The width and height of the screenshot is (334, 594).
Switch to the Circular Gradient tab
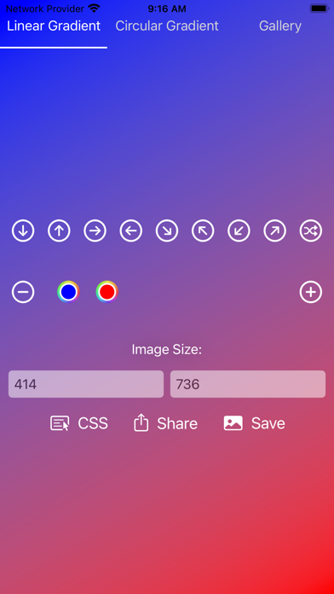(x=167, y=26)
